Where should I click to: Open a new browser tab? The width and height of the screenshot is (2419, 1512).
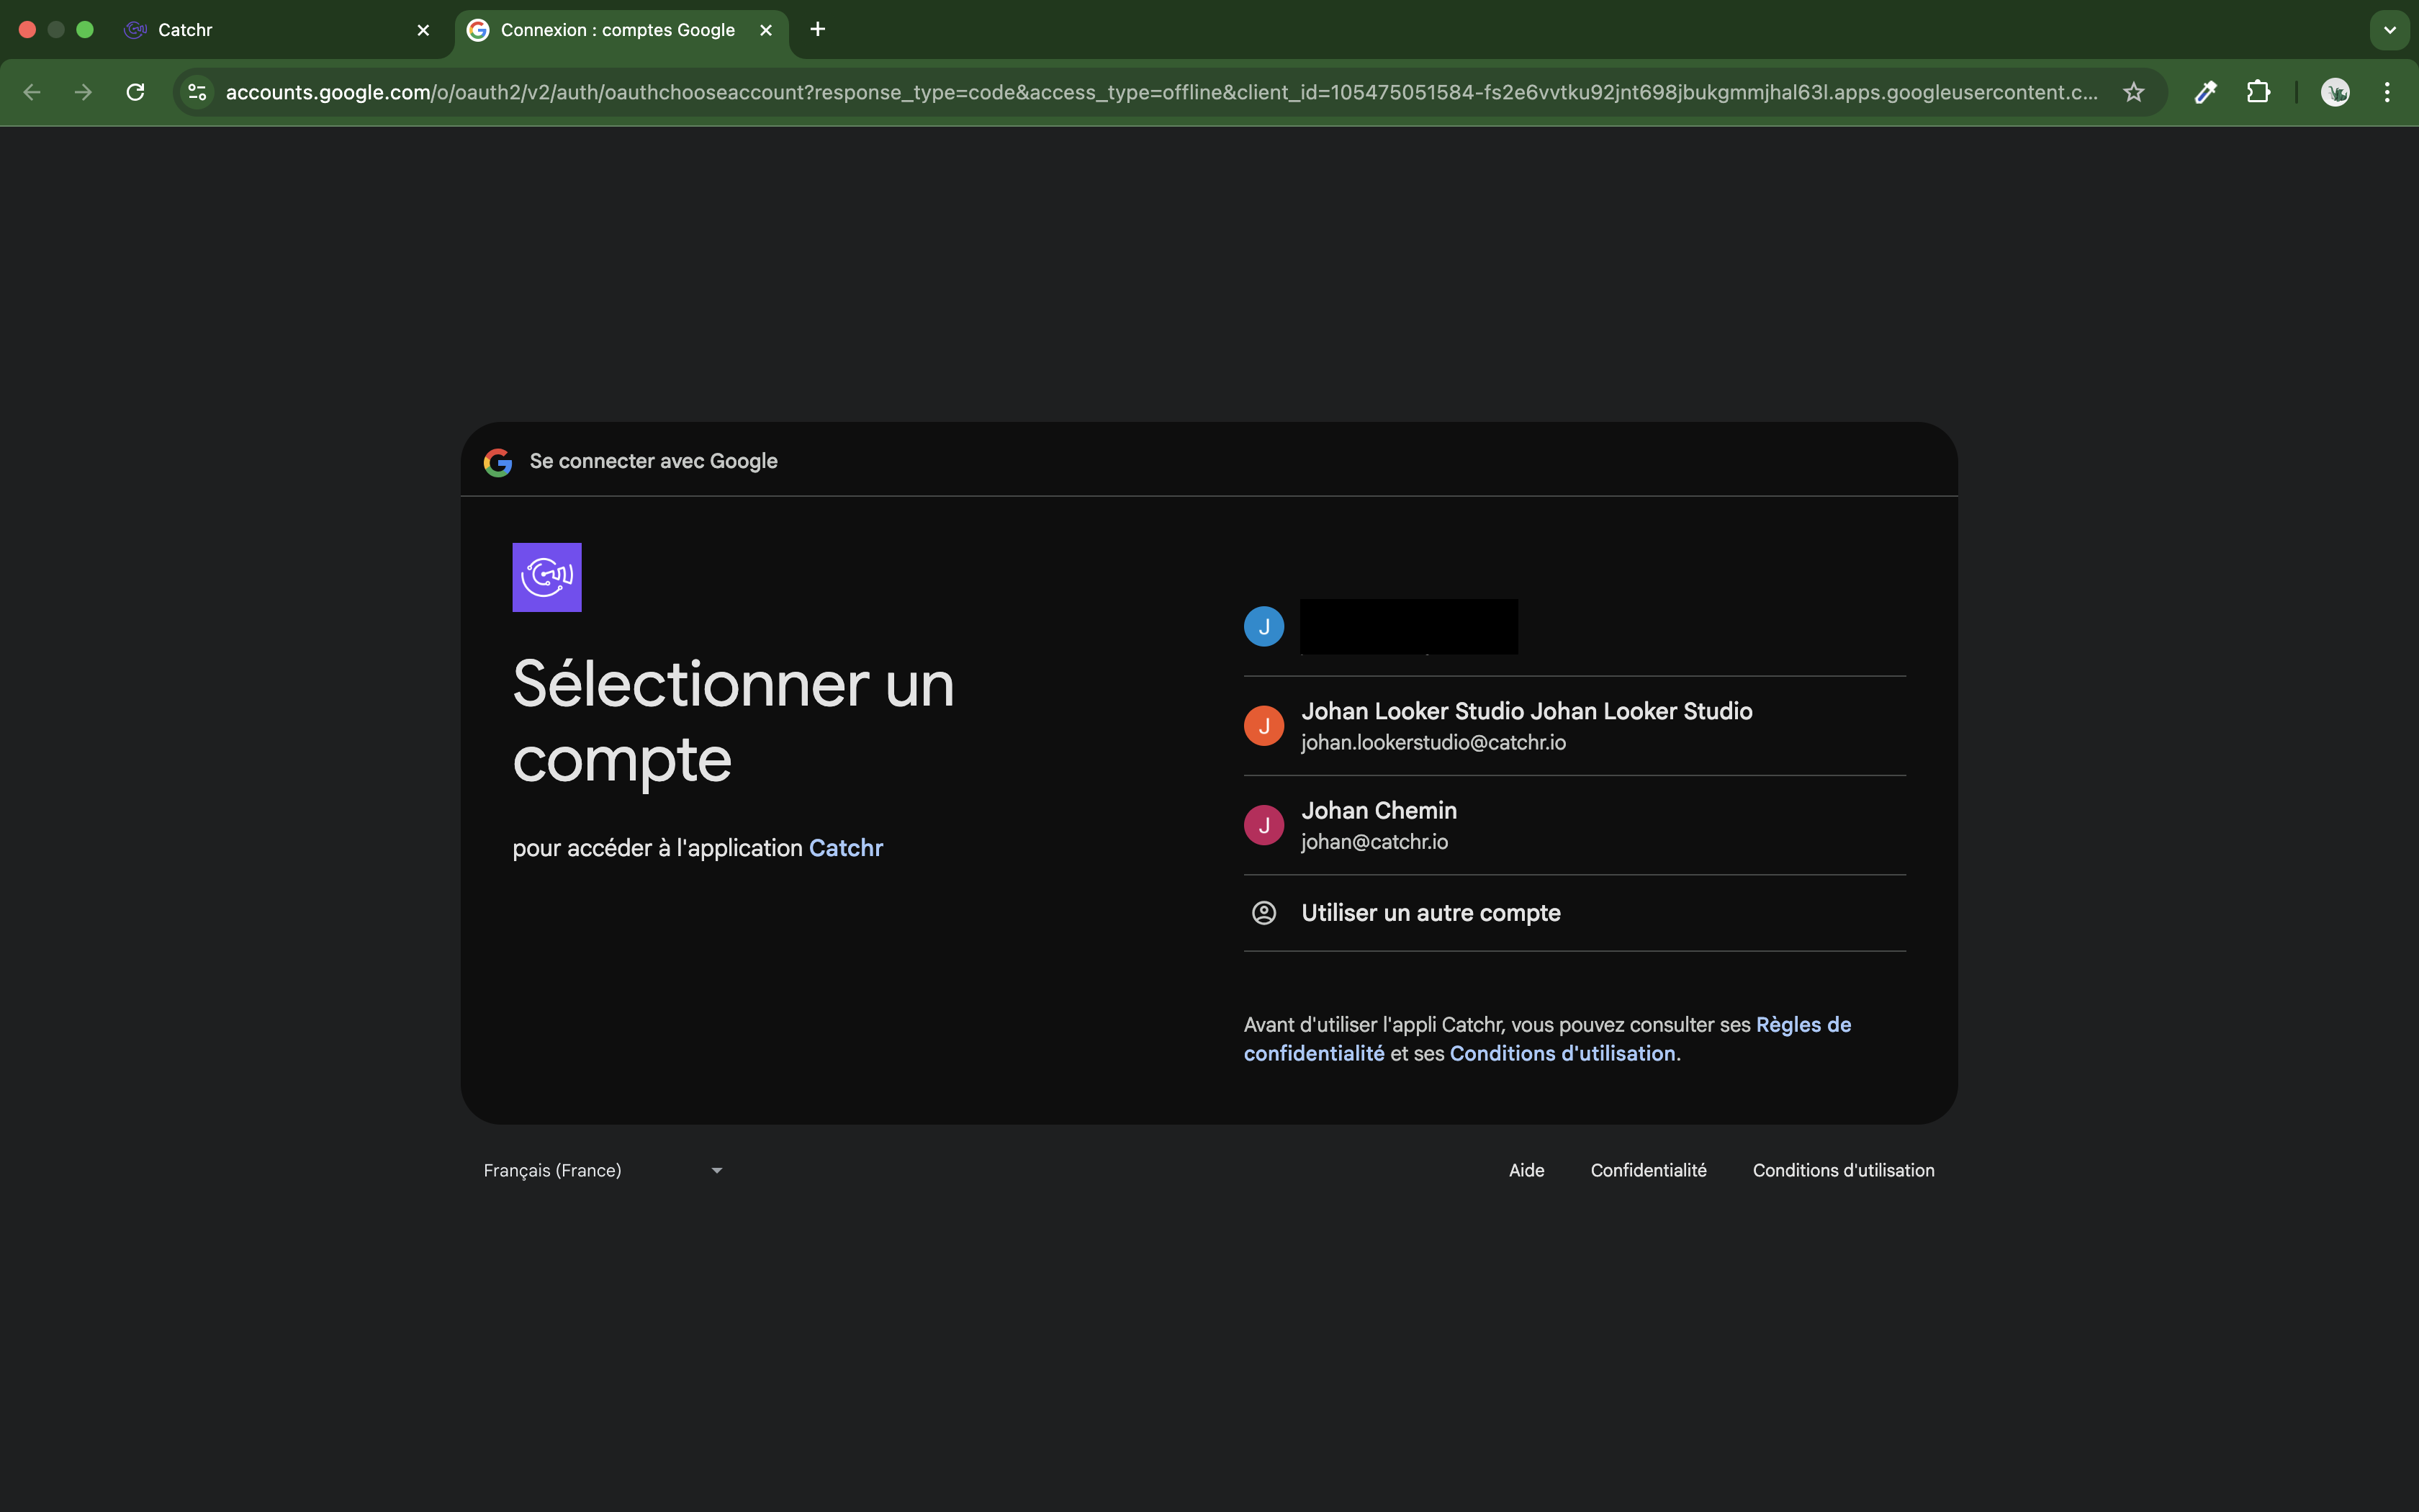click(x=818, y=30)
